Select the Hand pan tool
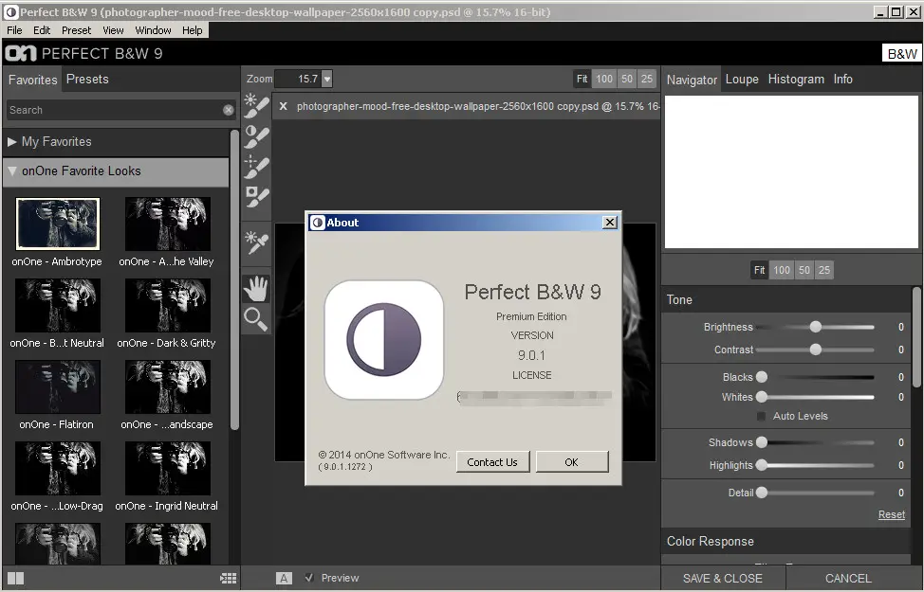Image resolution: width=924 pixels, height=592 pixels. 256,289
